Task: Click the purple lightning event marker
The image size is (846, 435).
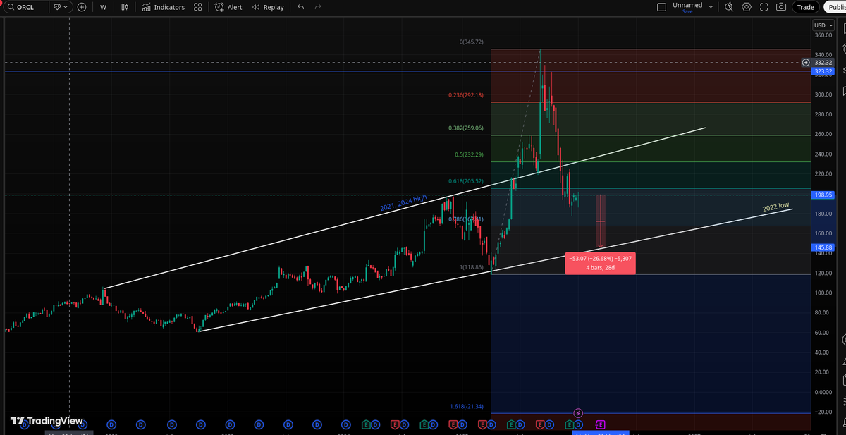Action: (x=578, y=412)
